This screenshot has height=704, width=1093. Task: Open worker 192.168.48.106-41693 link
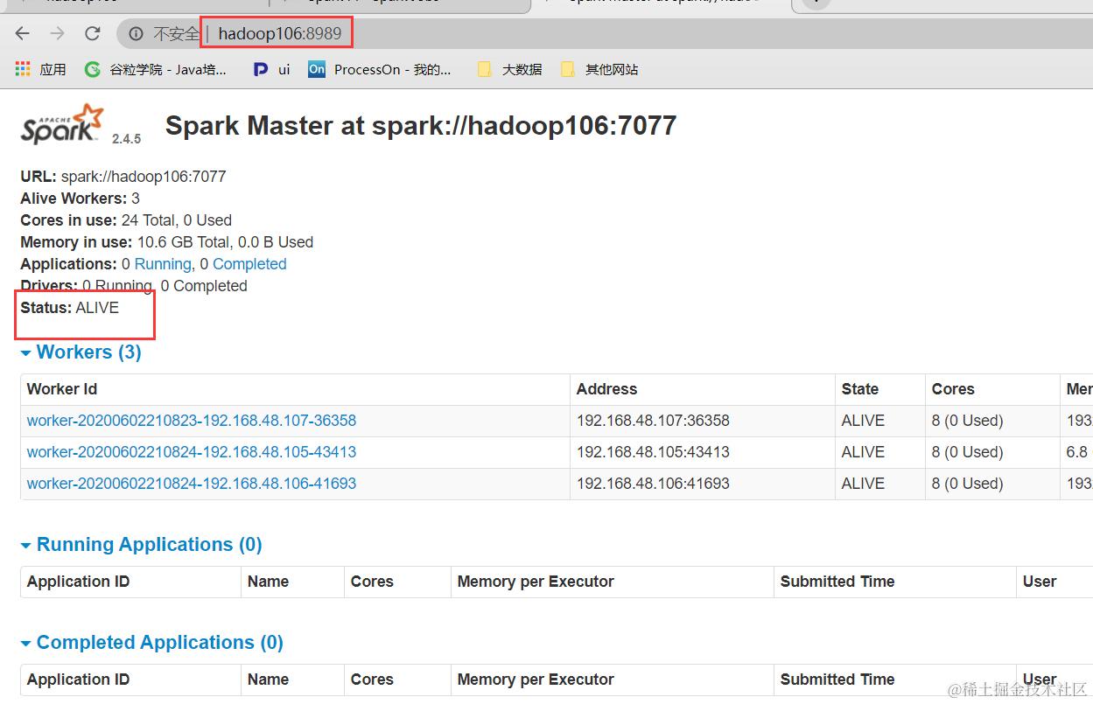click(x=192, y=484)
